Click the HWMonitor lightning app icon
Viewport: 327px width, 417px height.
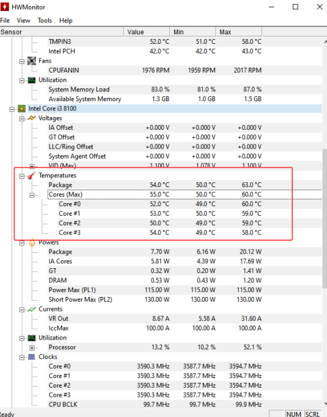point(4,7)
